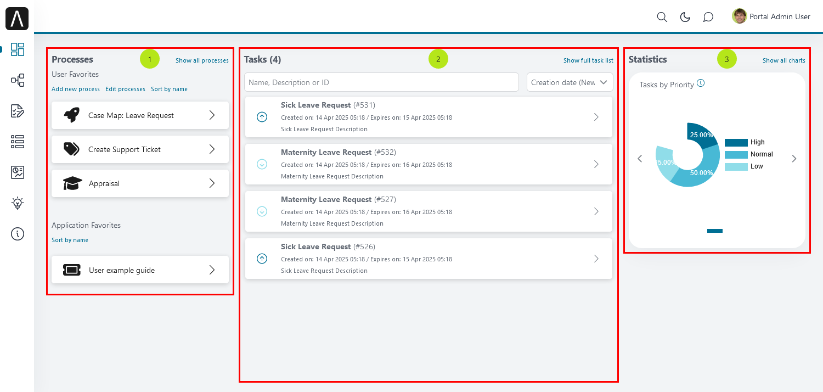Sort User Favorites by name

click(x=169, y=89)
